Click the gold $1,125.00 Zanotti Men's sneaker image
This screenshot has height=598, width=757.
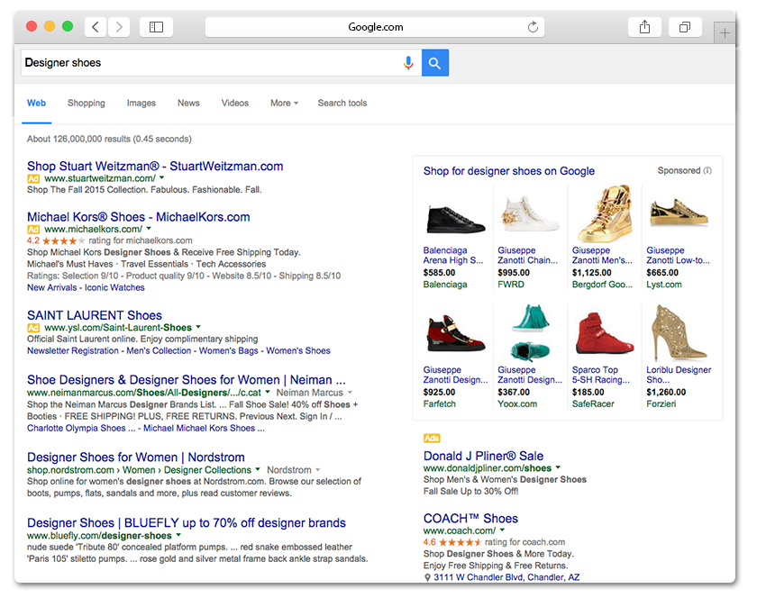click(605, 213)
